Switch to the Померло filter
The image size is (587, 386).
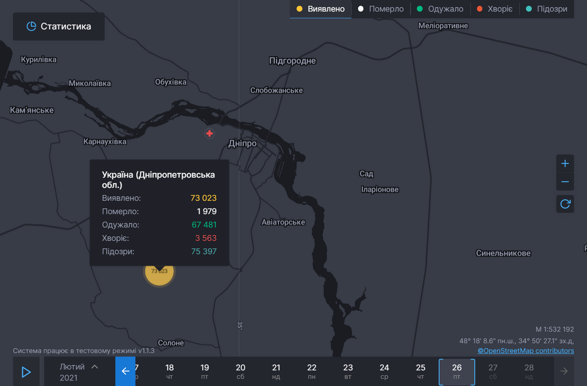(381, 9)
